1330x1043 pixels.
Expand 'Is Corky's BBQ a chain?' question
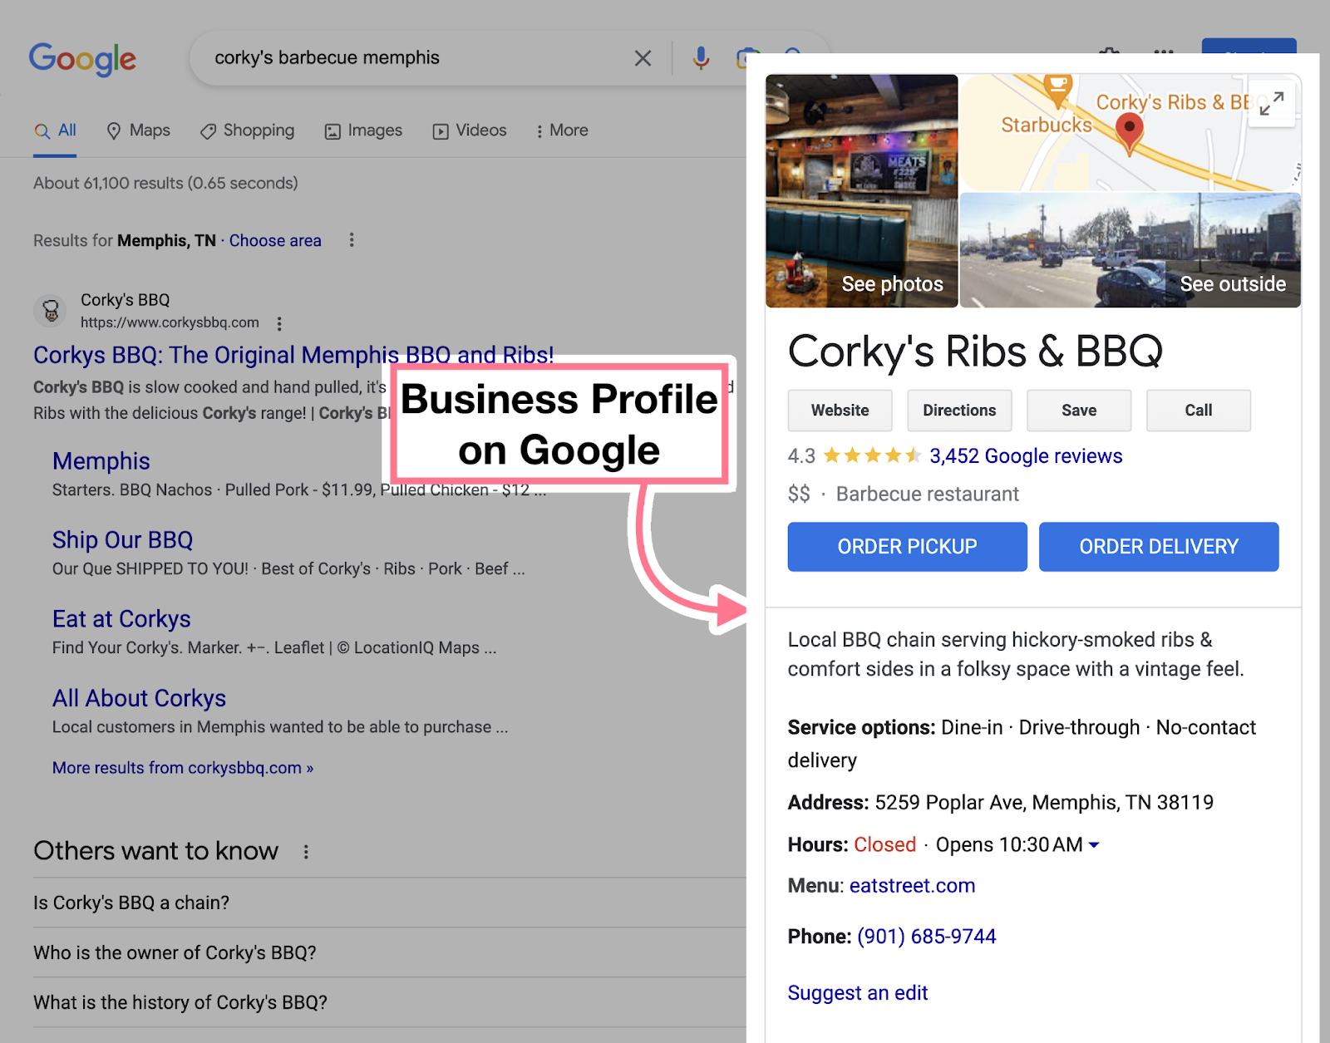point(389,903)
